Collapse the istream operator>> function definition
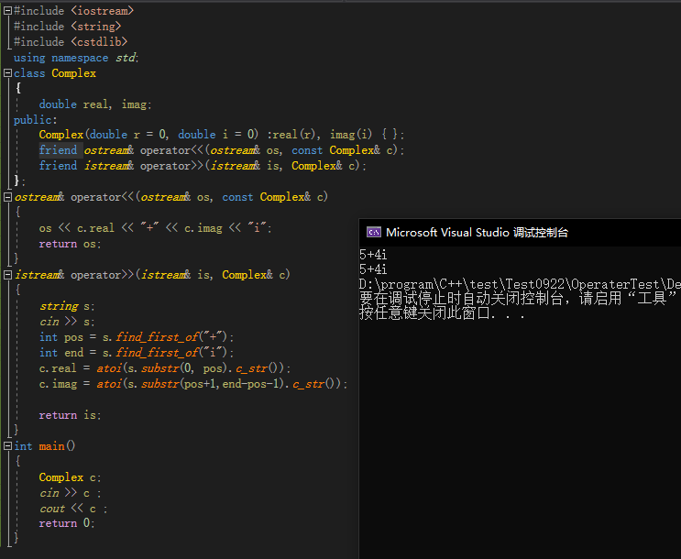 [7, 275]
